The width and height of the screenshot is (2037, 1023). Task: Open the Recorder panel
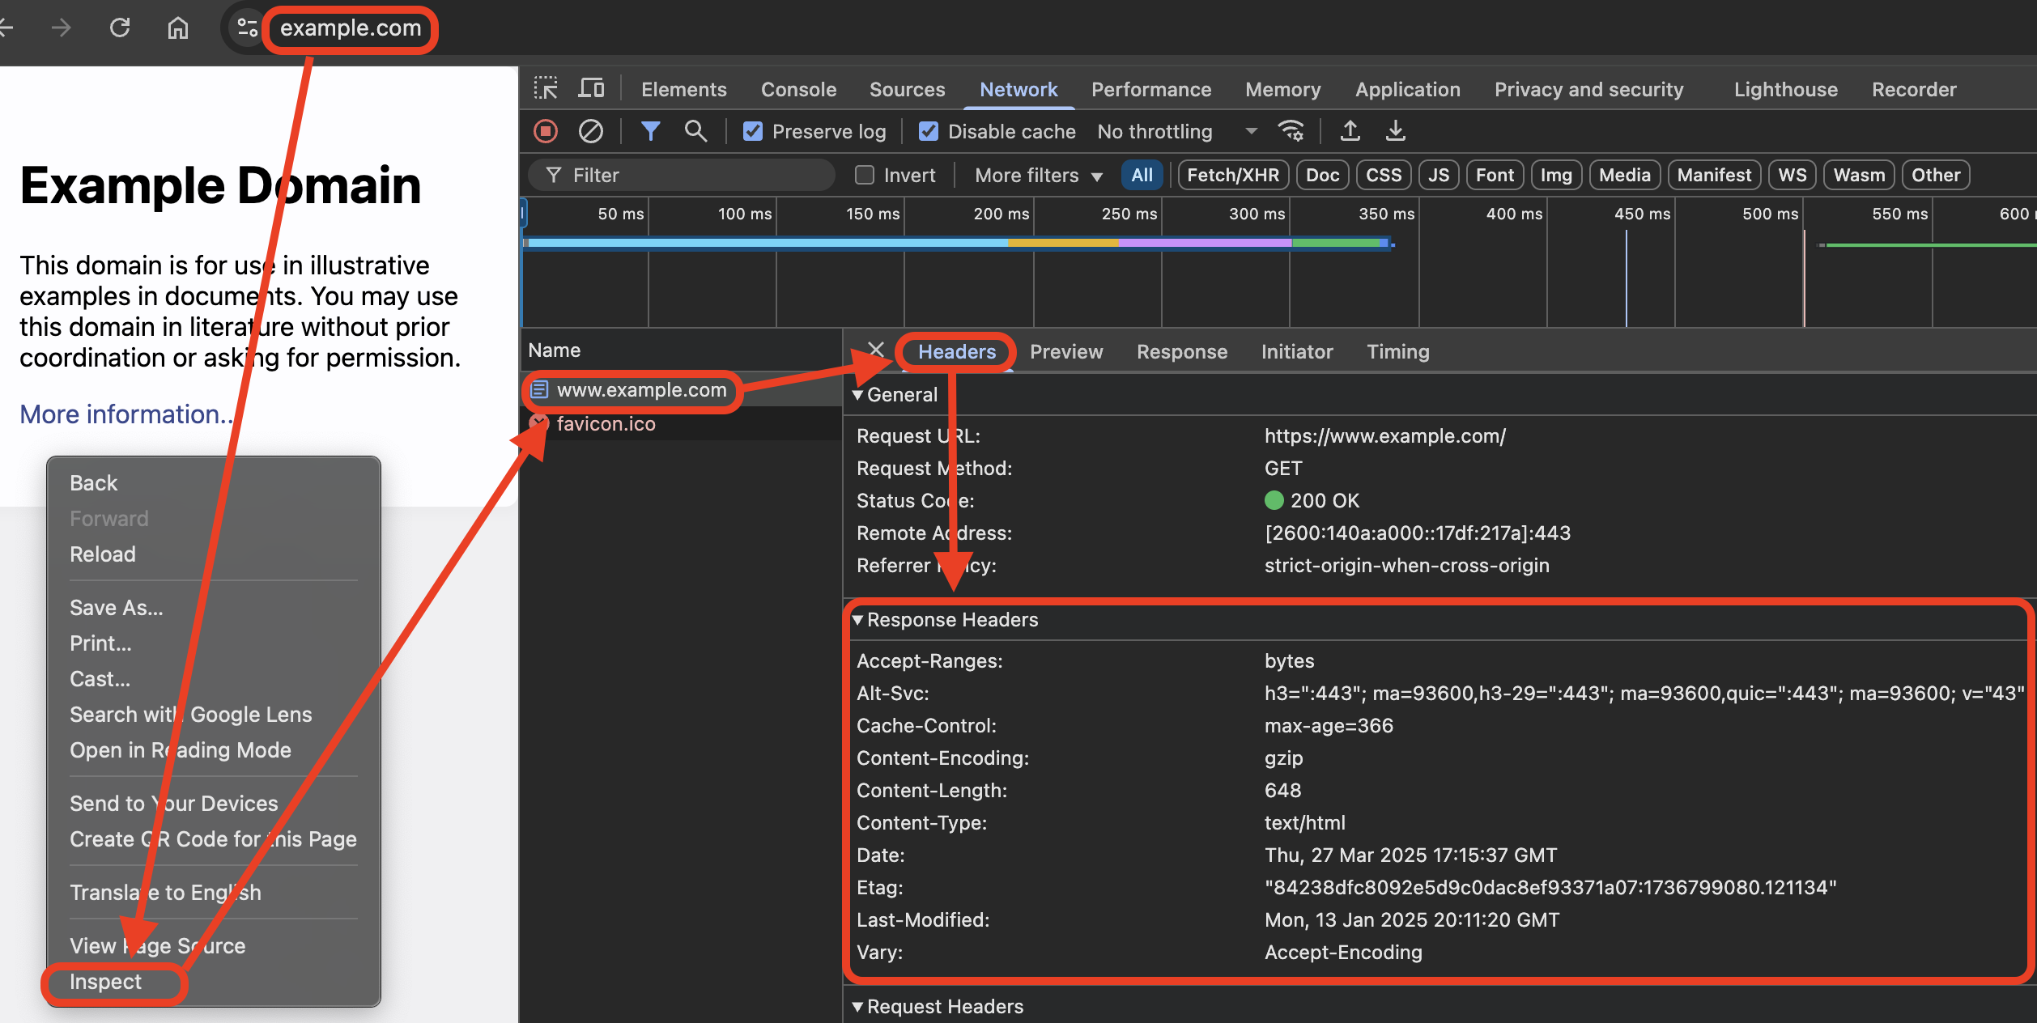(1914, 89)
